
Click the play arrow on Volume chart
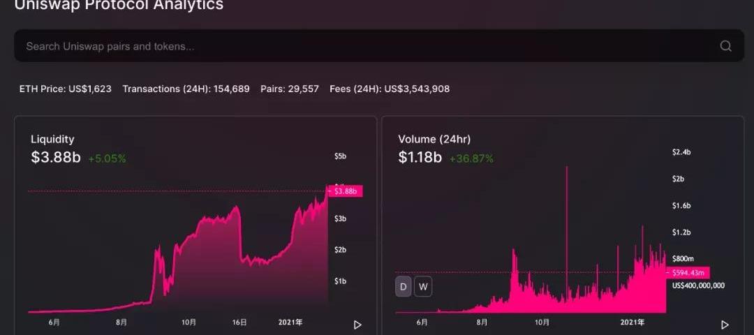pos(725,325)
